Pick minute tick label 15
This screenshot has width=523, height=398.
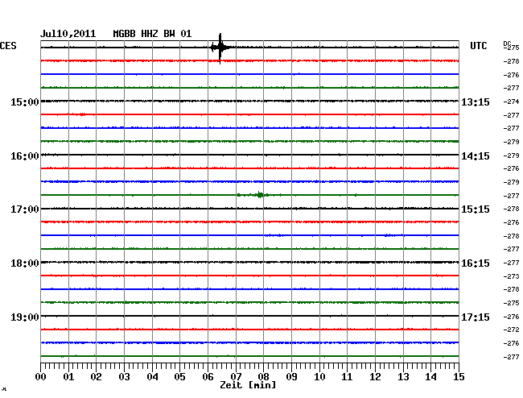[x=459, y=377]
